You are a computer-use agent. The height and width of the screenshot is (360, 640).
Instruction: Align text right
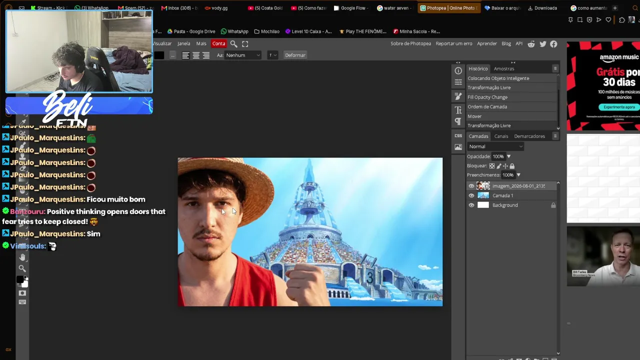coord(206,55)
